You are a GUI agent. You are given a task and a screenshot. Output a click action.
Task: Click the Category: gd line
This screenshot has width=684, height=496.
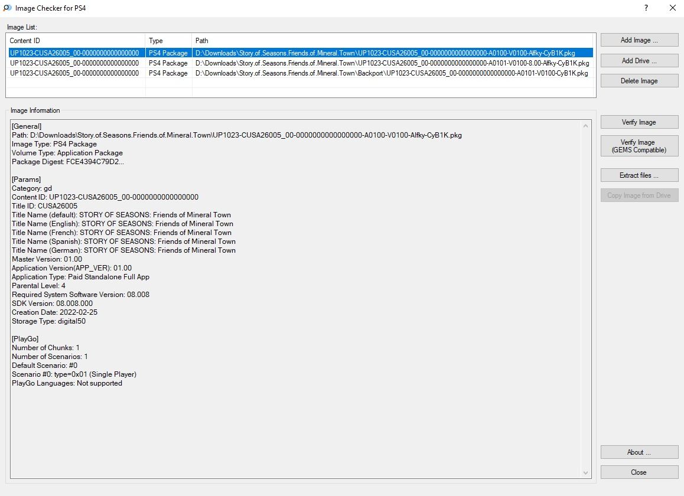tap(32, 188)
